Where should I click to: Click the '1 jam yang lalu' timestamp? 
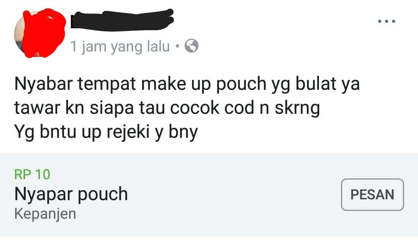[120, 46]
